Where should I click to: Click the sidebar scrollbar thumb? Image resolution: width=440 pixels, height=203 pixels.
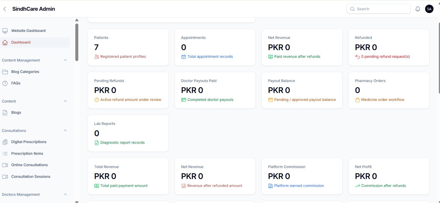click(77, 42)
